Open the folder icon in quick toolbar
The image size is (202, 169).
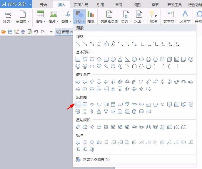(4, 32)
